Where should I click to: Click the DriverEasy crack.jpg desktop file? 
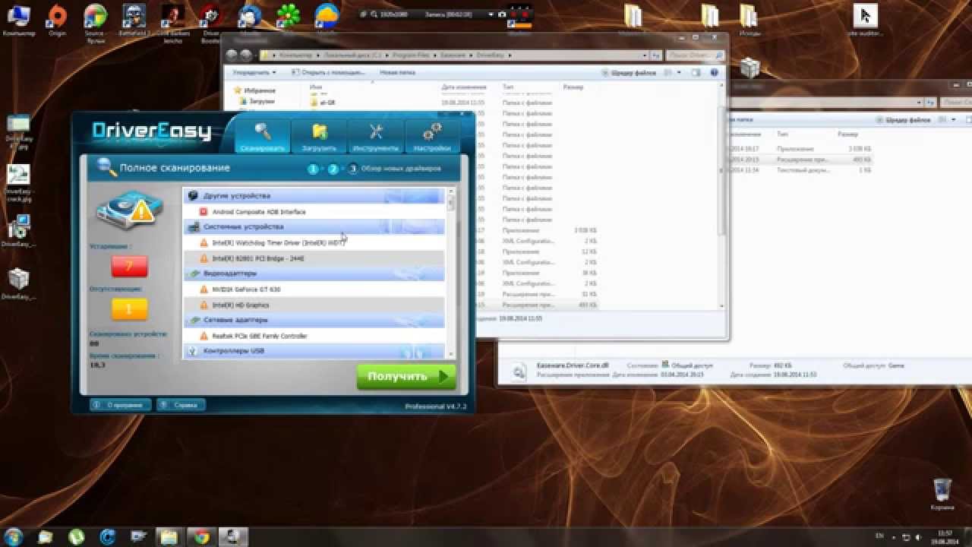(18, 182)
